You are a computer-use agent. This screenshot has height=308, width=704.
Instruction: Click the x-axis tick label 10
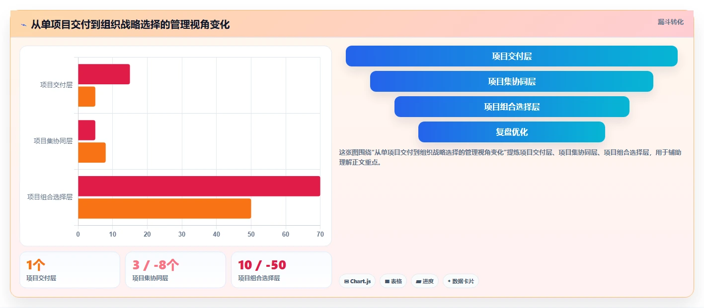point(113,234)
